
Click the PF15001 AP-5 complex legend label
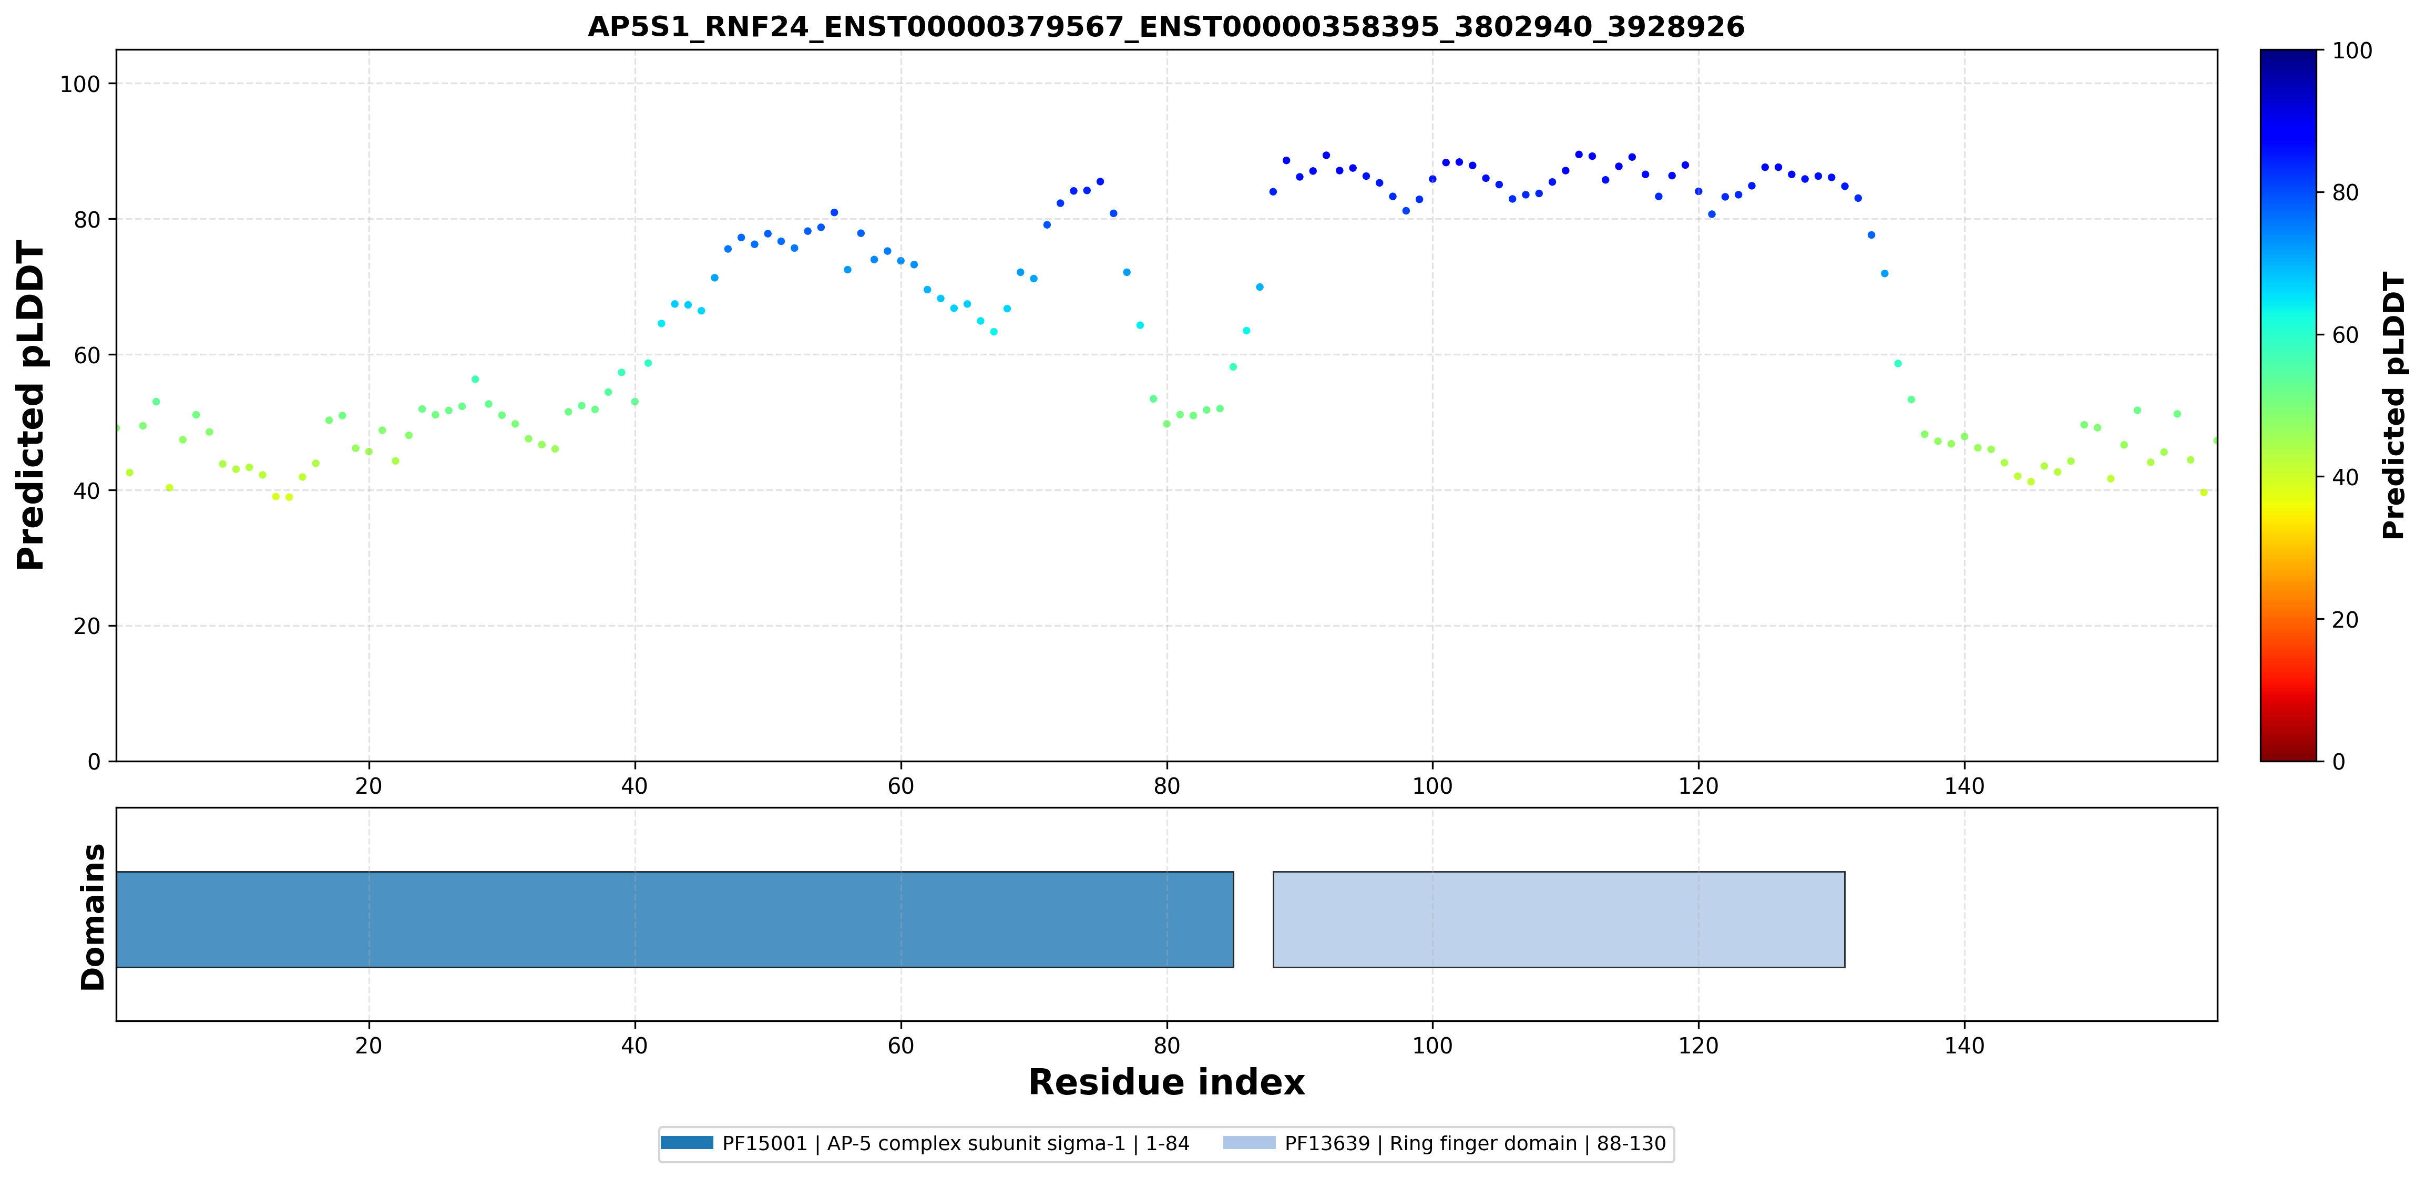pyautogui.click(x=956, y=1143)
